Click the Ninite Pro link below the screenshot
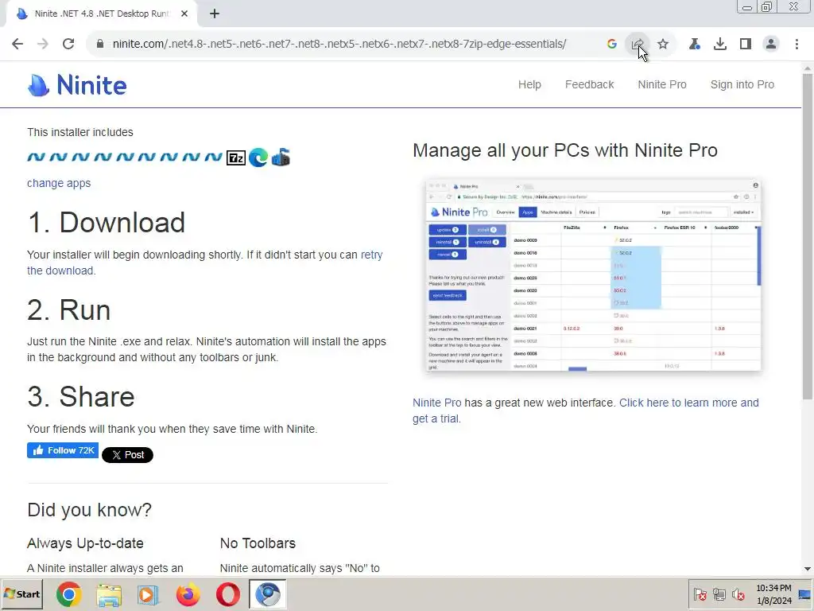 [x=436, y=403]
